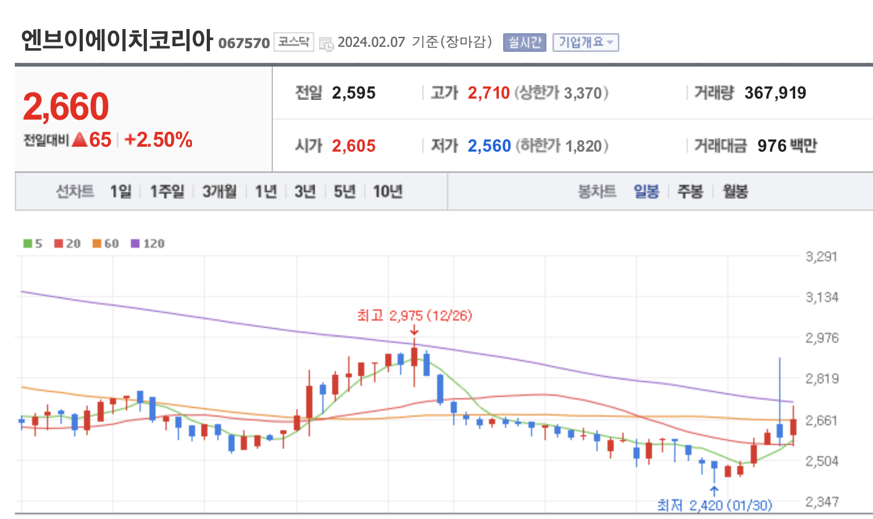Click the green 5-day moving average legend

coord(33,243)
